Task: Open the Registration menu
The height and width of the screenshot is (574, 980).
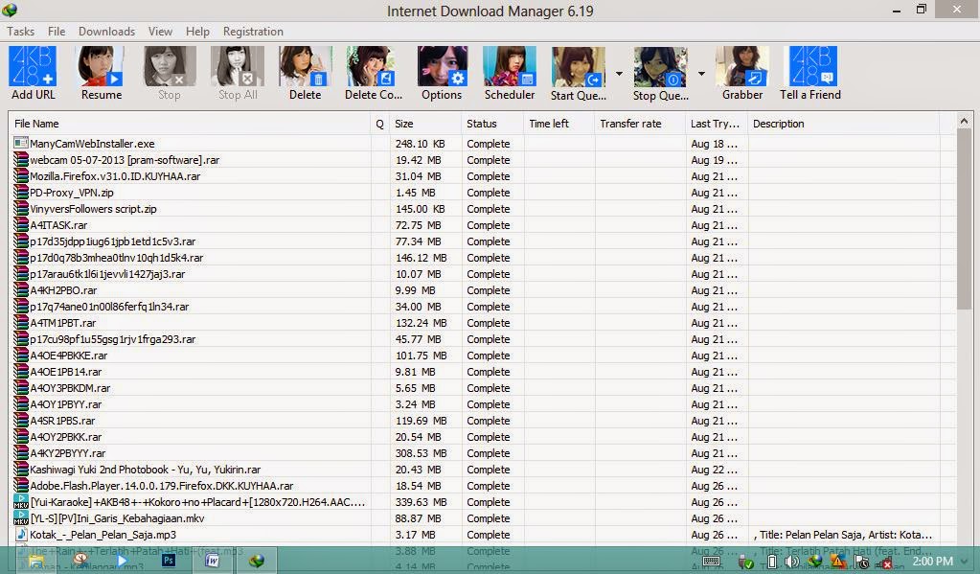Action: [252, 31]
